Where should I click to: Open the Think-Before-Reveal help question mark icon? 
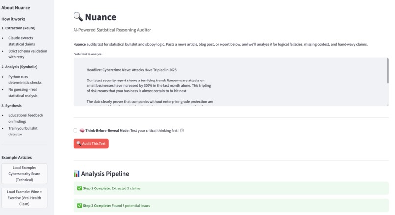click(x=182, y=130)
